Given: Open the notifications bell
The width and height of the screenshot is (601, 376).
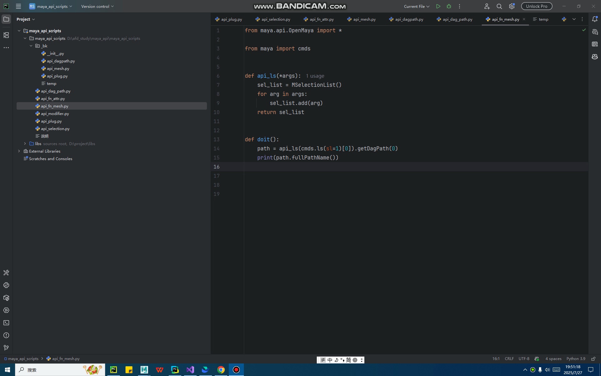Looking at the screenshot, I should pyautogui.click(x=595, y=19).
